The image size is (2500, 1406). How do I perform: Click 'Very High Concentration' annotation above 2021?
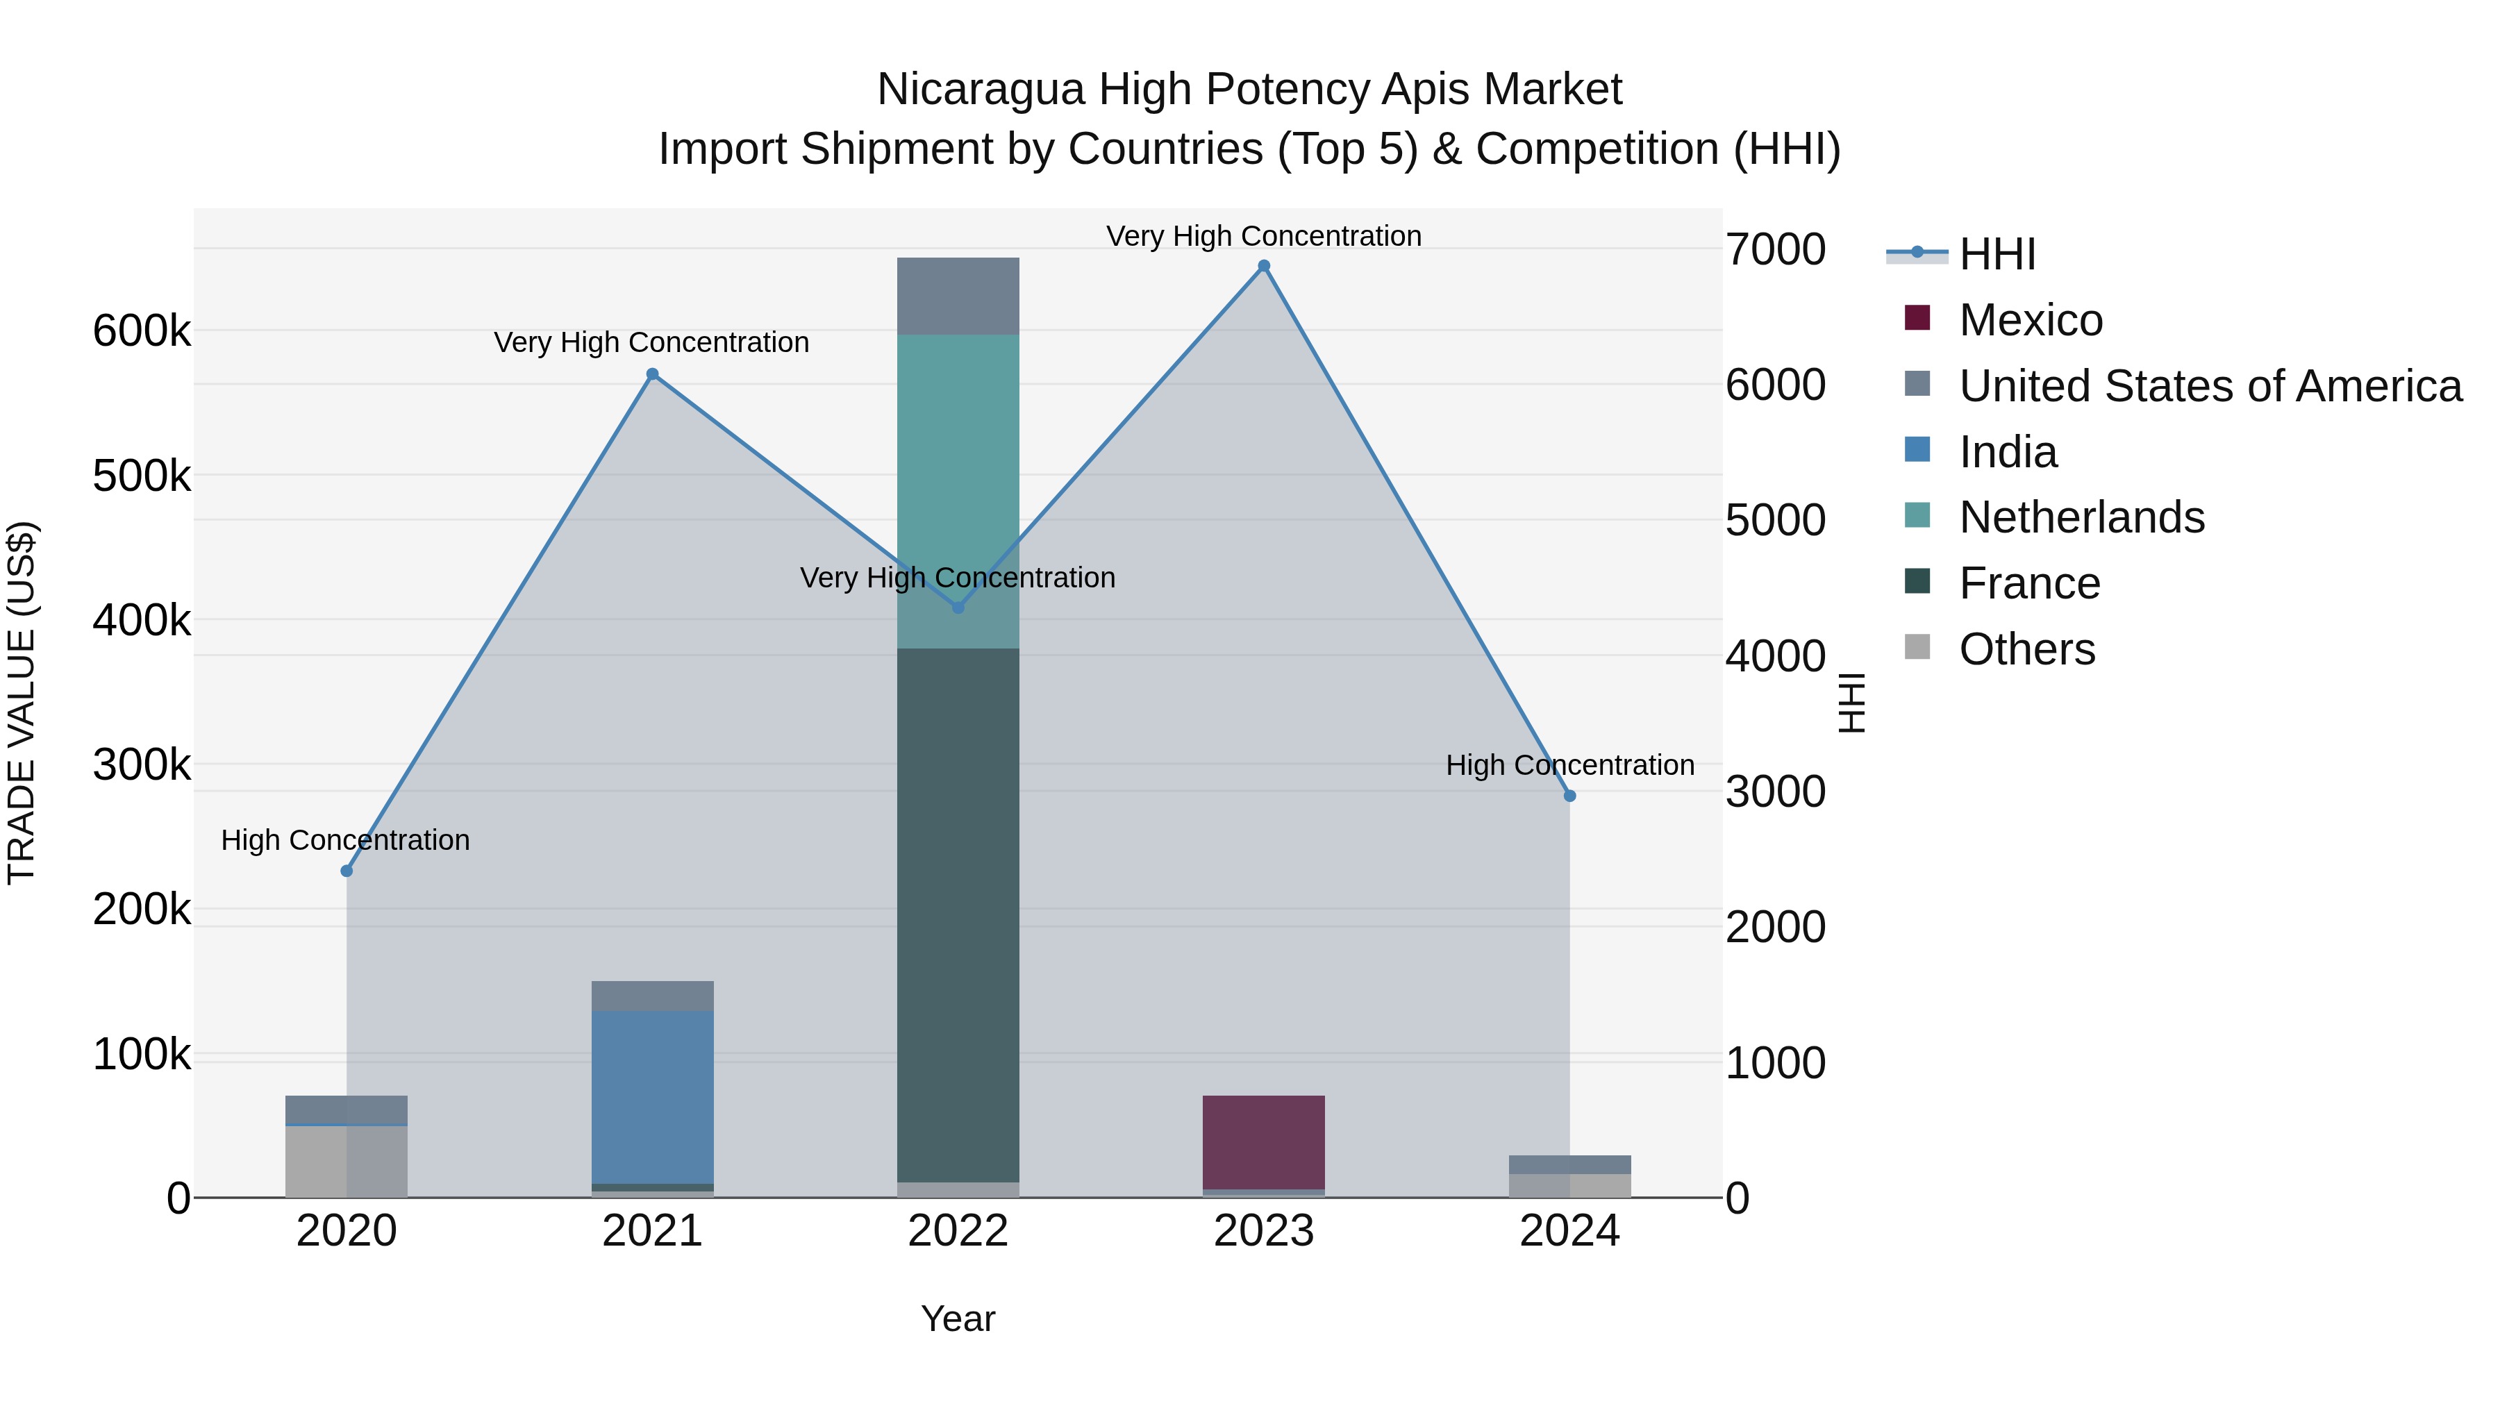pos(651,342)
